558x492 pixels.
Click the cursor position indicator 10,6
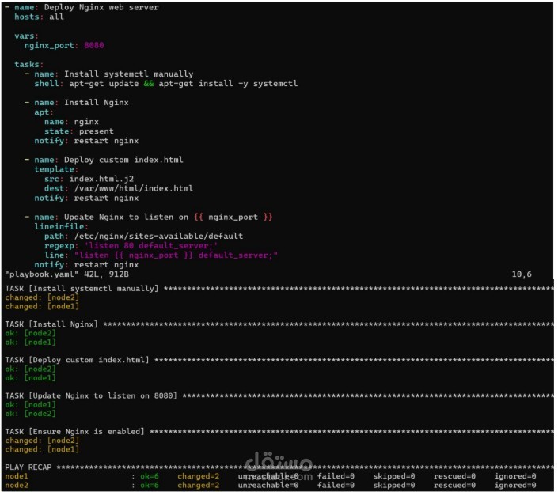tap(522, 274)
